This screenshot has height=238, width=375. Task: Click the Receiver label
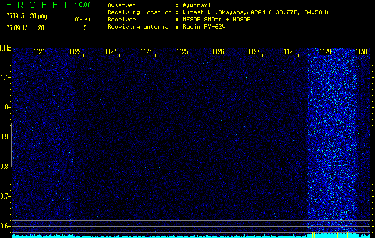122,19
